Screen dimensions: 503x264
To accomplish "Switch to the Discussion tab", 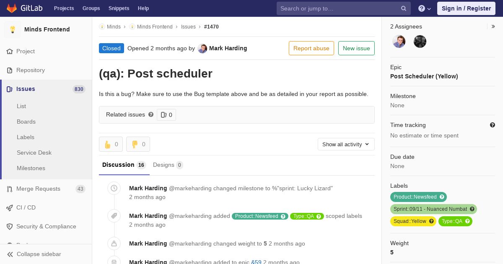I will coord(124,165).
